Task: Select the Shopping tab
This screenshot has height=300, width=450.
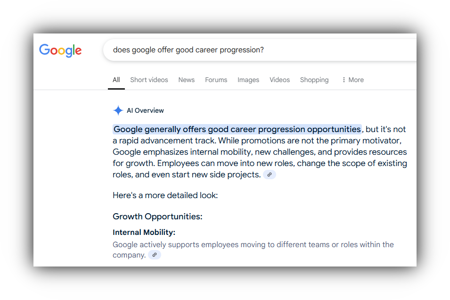Action: [x=314, y=80]
